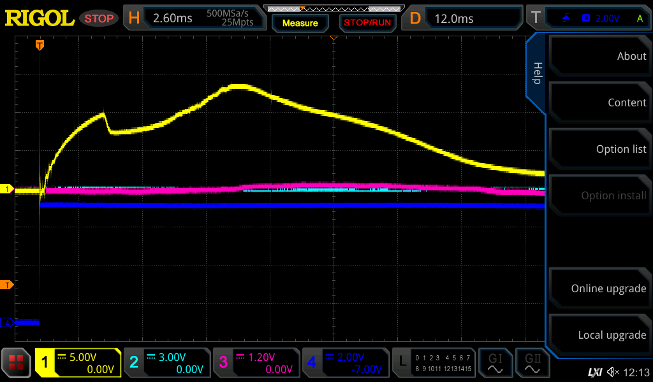
Task: Click the blue channel 4 offset marker
Action: pos(7,323)
